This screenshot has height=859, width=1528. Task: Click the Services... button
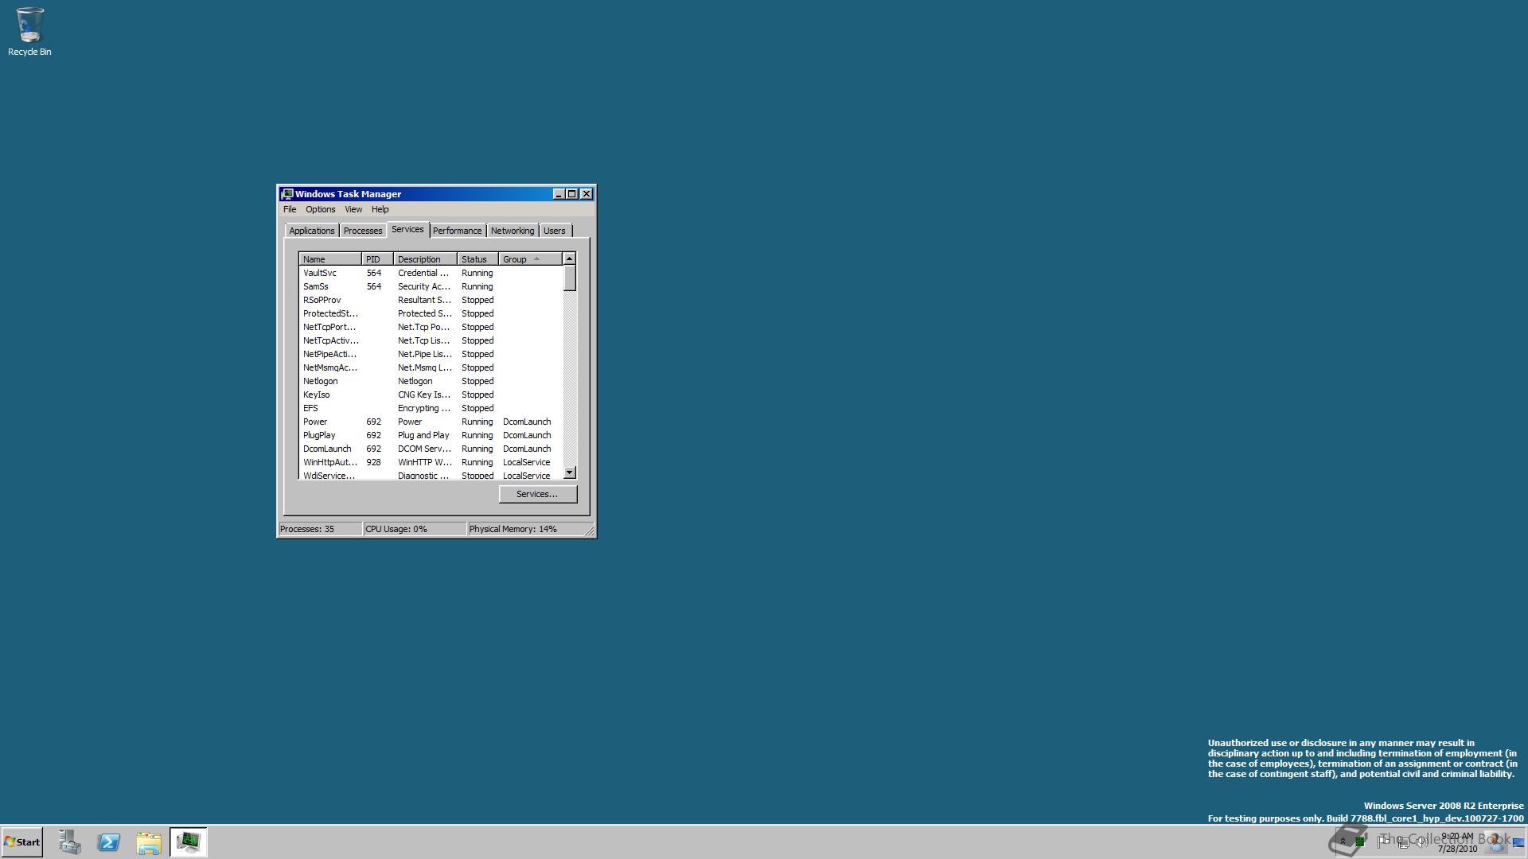[537, 494]
